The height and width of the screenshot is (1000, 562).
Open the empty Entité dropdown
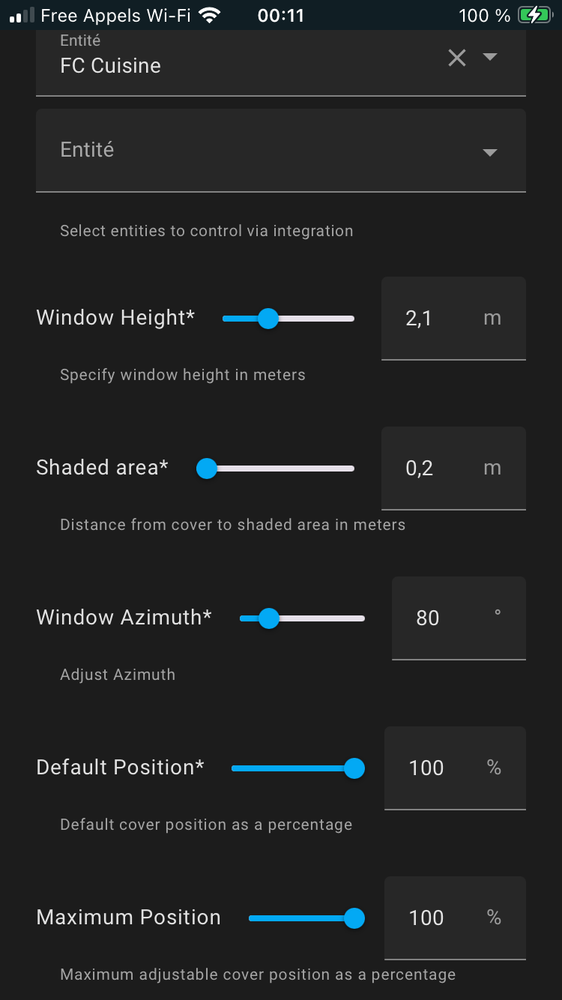(490, 152)
